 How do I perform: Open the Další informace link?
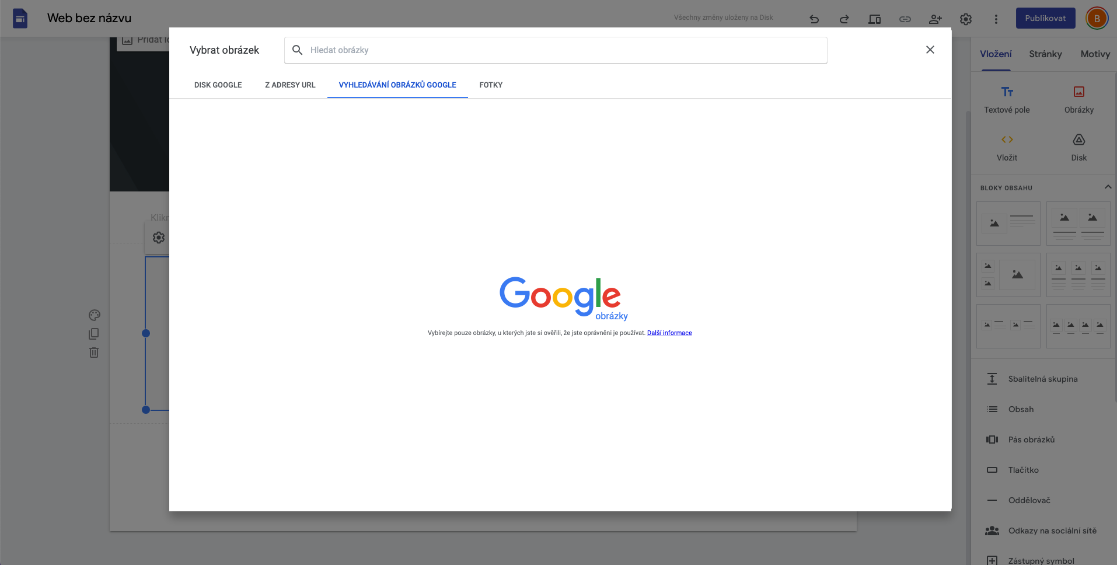tap(669, 333)
